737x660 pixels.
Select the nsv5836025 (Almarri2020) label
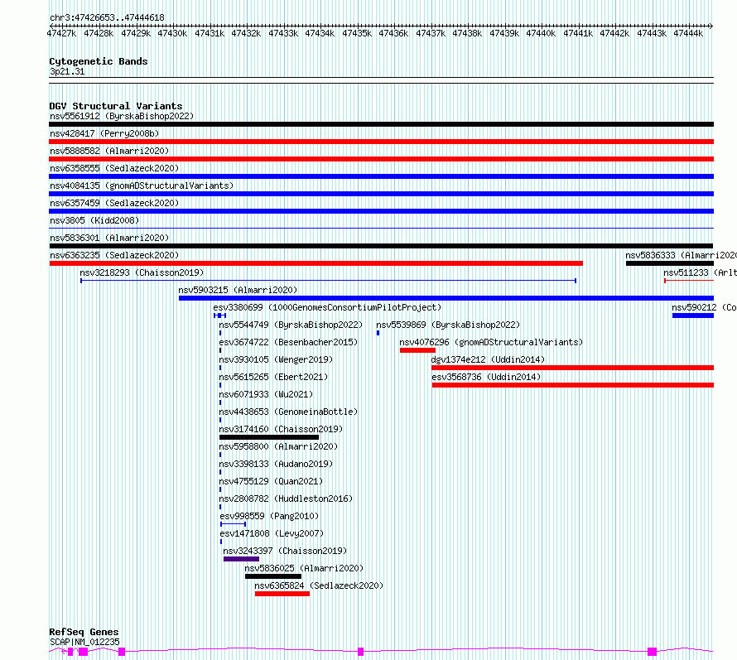[304, 568]
